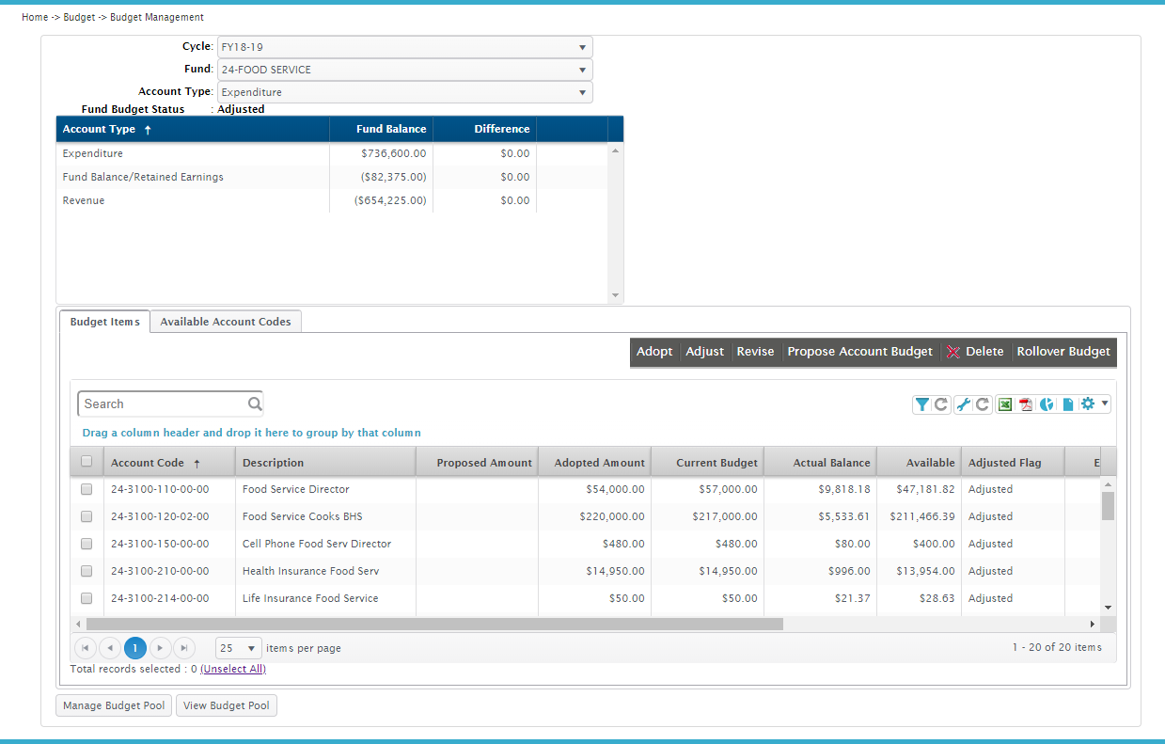This screenshot has width=1165, height=744.
Task: Click Rollover Budget
Action: (1063, 352)
